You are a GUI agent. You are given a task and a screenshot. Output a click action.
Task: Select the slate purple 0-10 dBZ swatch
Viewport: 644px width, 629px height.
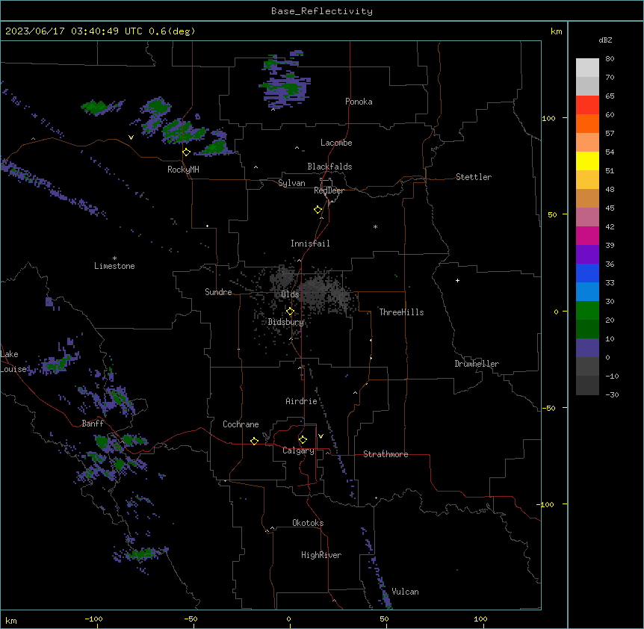click(x=587, y=348)
